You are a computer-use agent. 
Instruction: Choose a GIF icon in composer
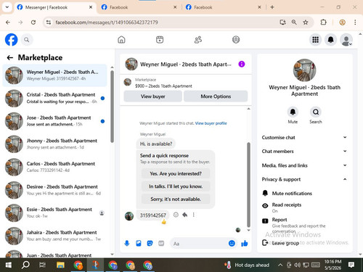click(x=161, y=243)
